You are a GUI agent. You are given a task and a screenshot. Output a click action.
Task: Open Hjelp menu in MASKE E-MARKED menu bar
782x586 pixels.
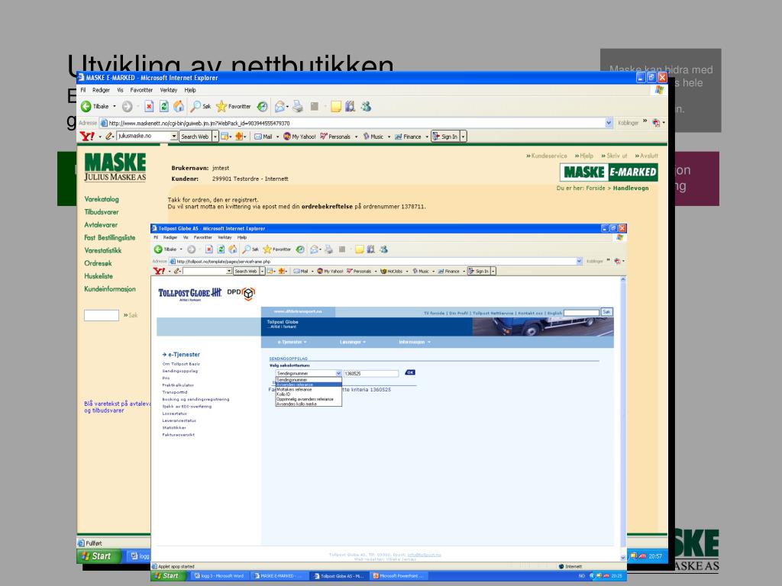pyautogui.click(x=190, y=90)
